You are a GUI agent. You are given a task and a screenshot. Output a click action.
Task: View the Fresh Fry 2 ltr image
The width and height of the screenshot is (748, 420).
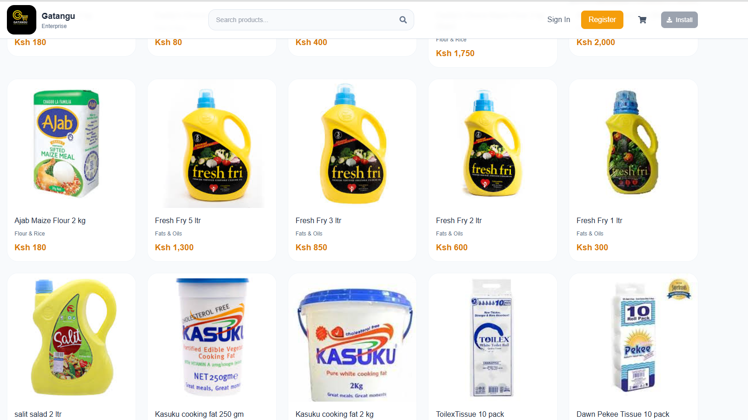pyautogui.click(x=493, y=144)
